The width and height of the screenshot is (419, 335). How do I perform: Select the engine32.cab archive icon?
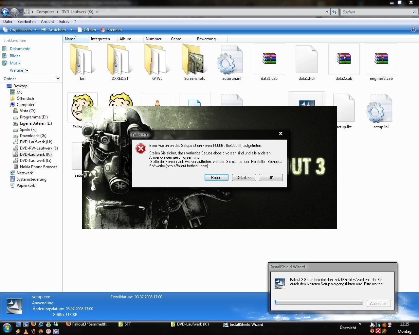tap(381, 59)
